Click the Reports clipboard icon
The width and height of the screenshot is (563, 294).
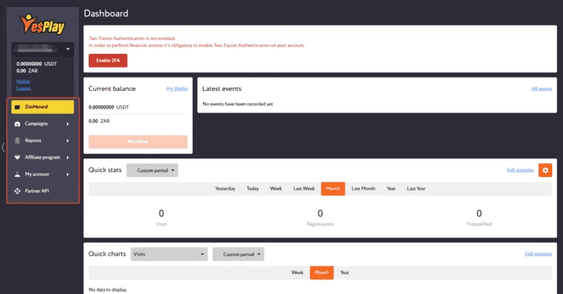point(17,141)
